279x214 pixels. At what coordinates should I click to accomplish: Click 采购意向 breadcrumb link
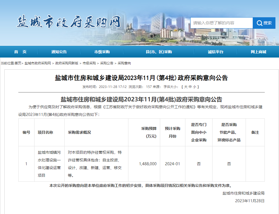click(x=124, y=63)
